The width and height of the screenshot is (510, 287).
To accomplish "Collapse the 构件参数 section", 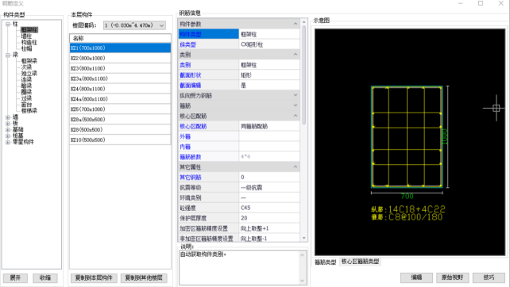I will point(296,24).
